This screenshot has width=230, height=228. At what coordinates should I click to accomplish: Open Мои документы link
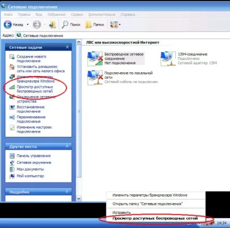[30, 169]
